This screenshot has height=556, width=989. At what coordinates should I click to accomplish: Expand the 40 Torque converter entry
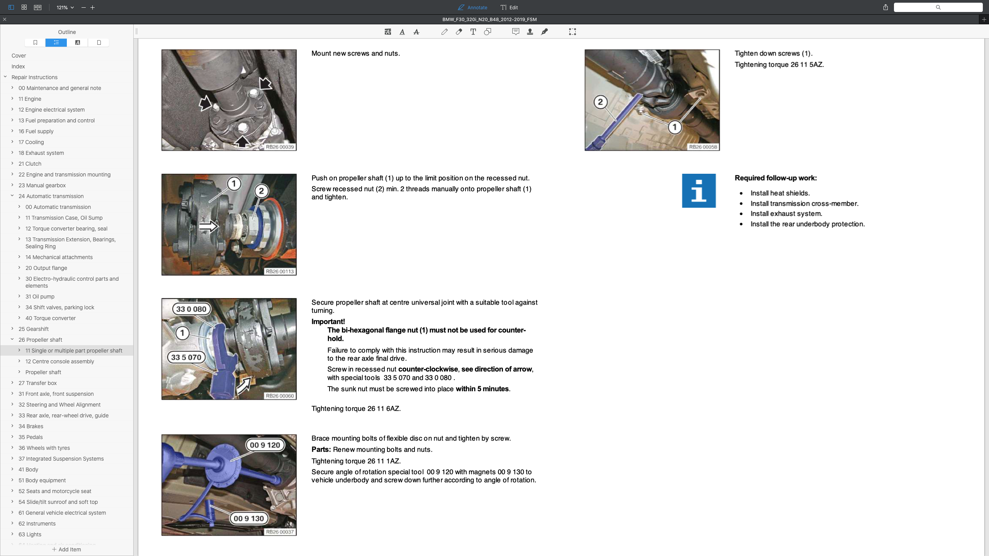[19, 318]
